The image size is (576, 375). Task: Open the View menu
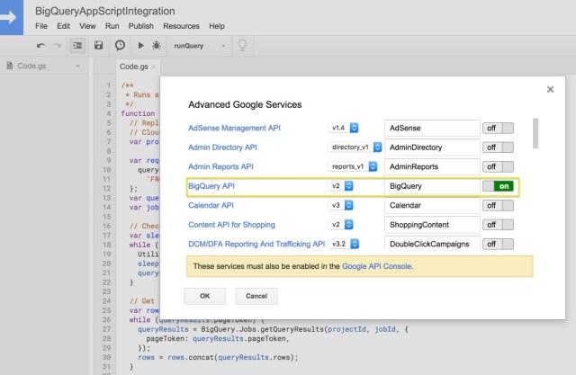[87, 26]
